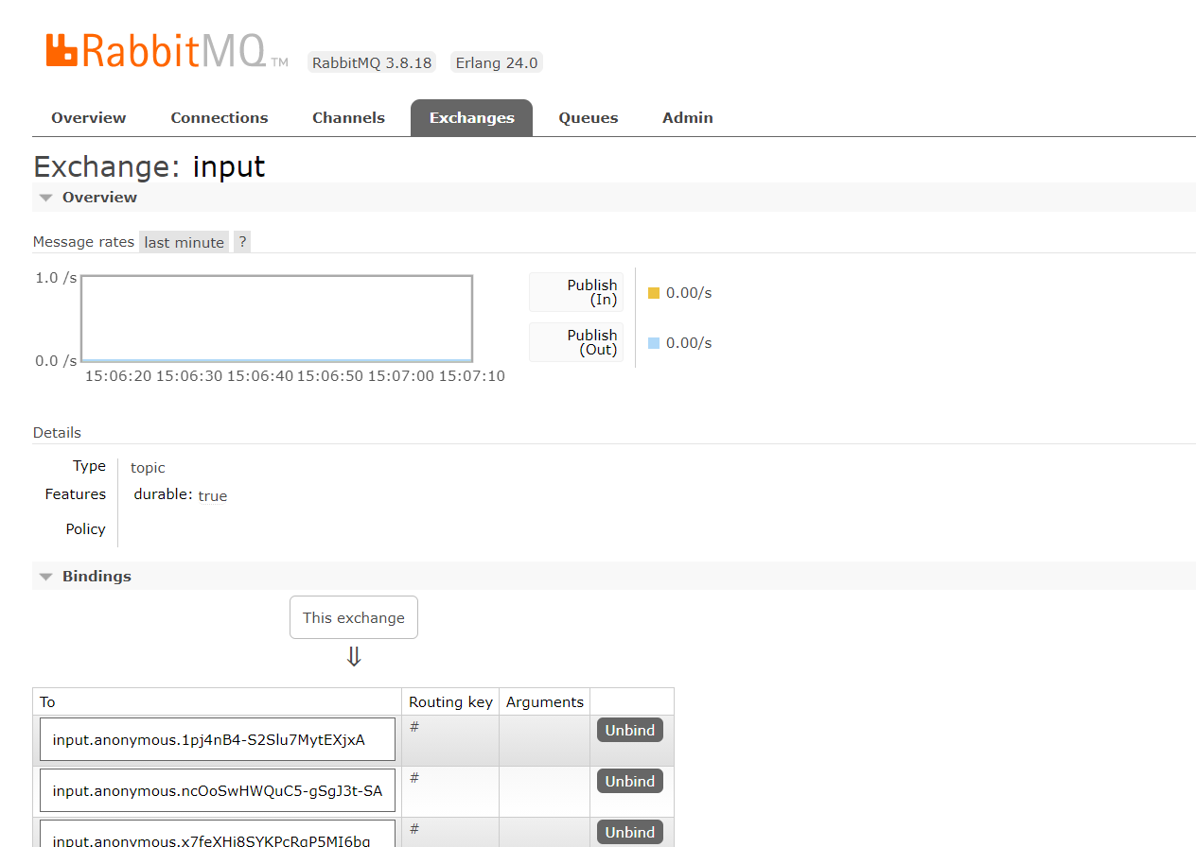Image resolution: width=1196 pixels, height=847 pixels.
Task: Change the 'last minute' message rates range
Action: (x=185, y=242)
